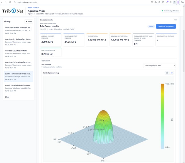Click the browser address bar URL
The width and height of the screenshot is (185, 163).
(27, 2)
